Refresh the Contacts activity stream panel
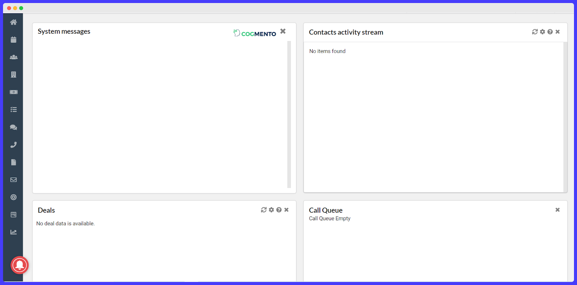577x285 pixels. coord(535,32)
